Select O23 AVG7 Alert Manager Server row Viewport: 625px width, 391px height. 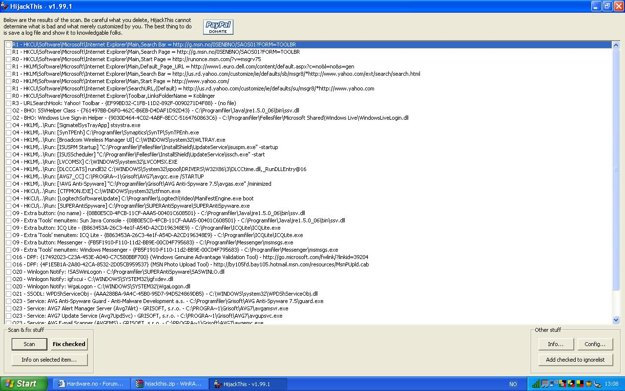click(150, 308)
